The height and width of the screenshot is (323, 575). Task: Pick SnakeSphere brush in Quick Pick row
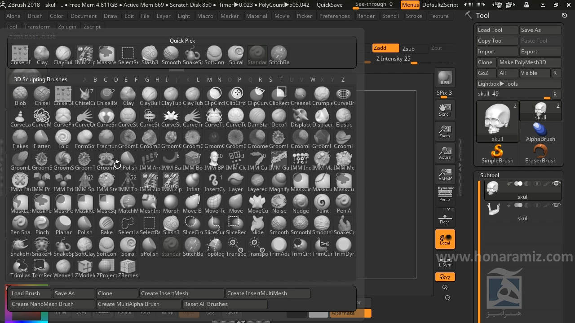193,56
